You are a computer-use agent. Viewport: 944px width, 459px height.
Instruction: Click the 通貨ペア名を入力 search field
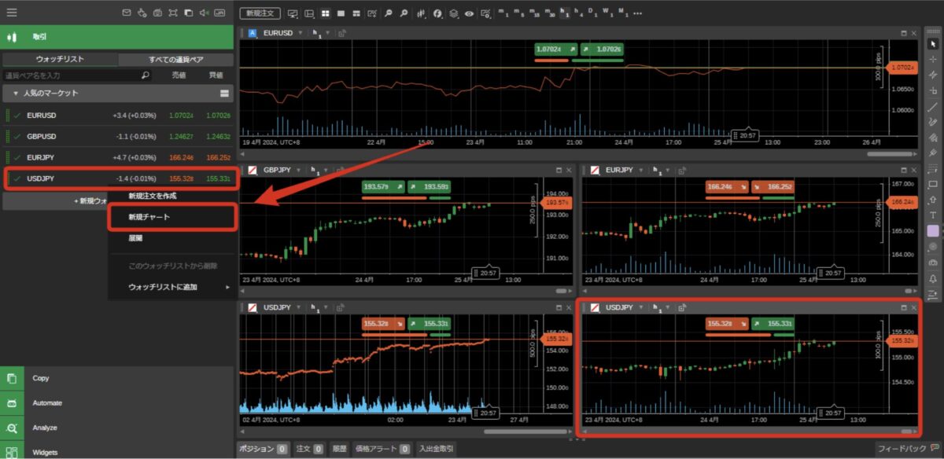coord(72,75)
